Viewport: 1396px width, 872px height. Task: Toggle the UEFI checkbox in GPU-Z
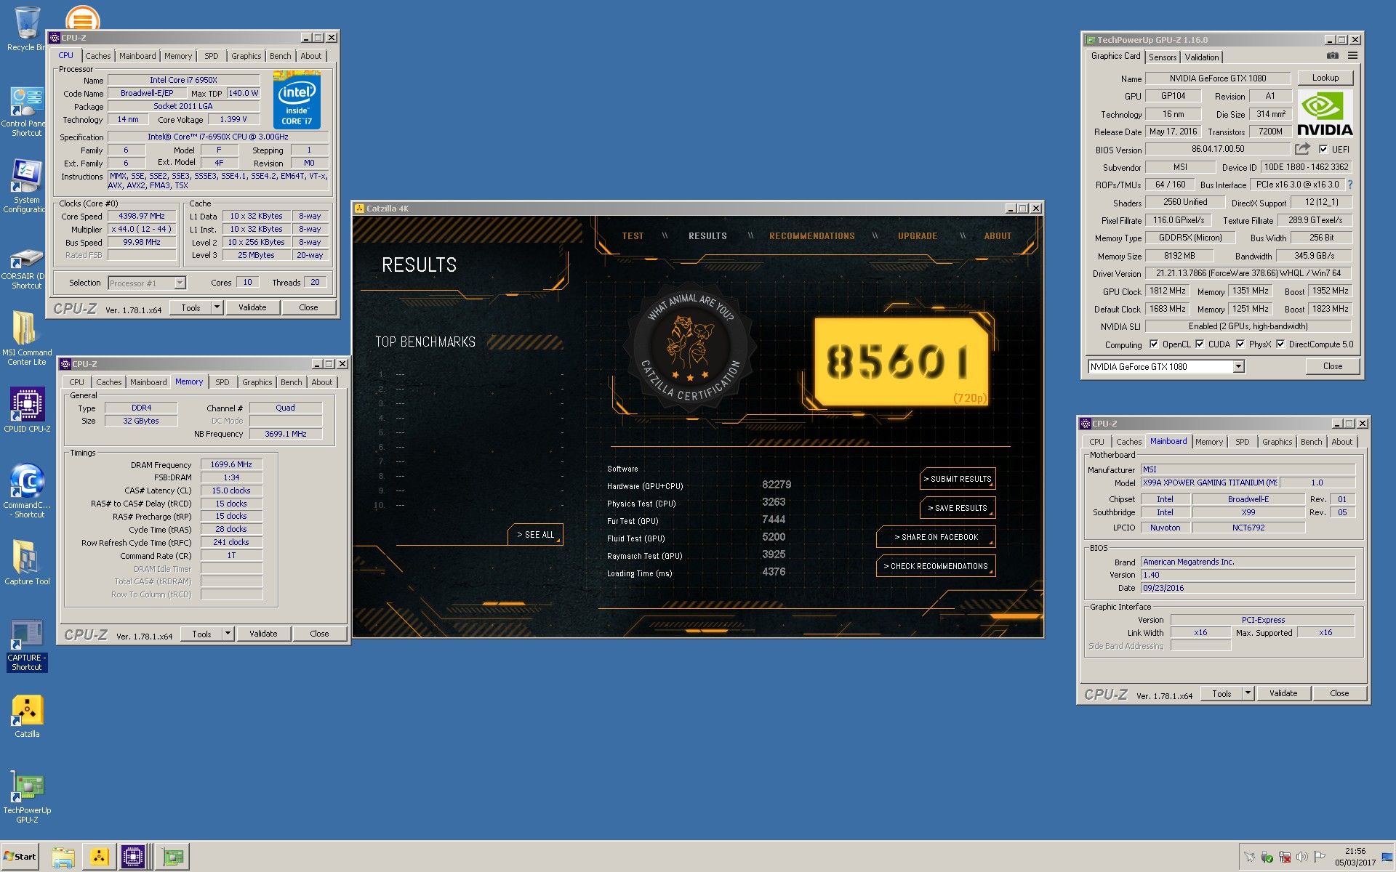(1323, 150)
